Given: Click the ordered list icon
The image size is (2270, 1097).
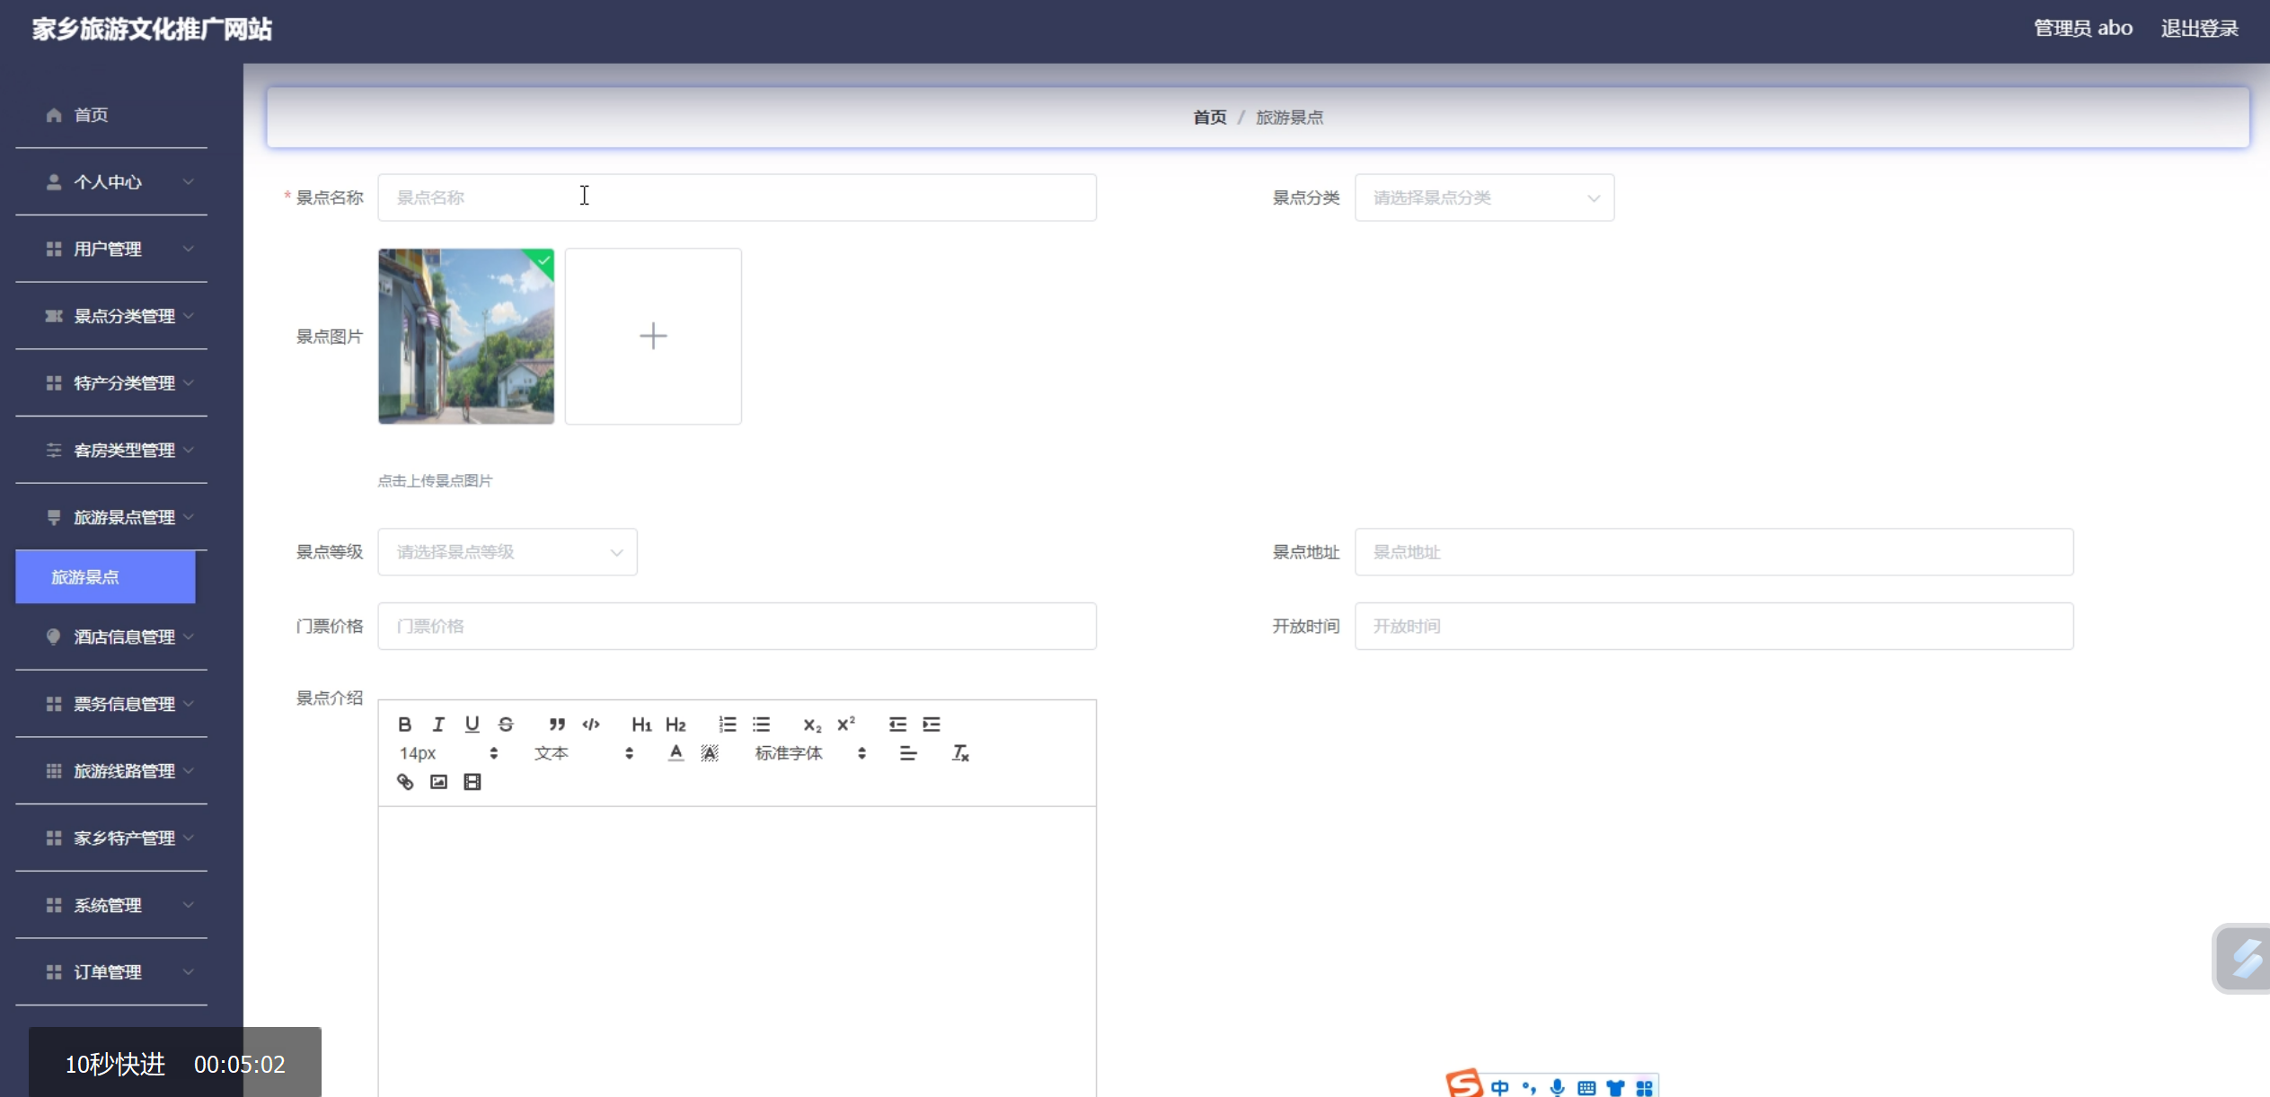Looking at the screenshot, I should pos(728,724).
